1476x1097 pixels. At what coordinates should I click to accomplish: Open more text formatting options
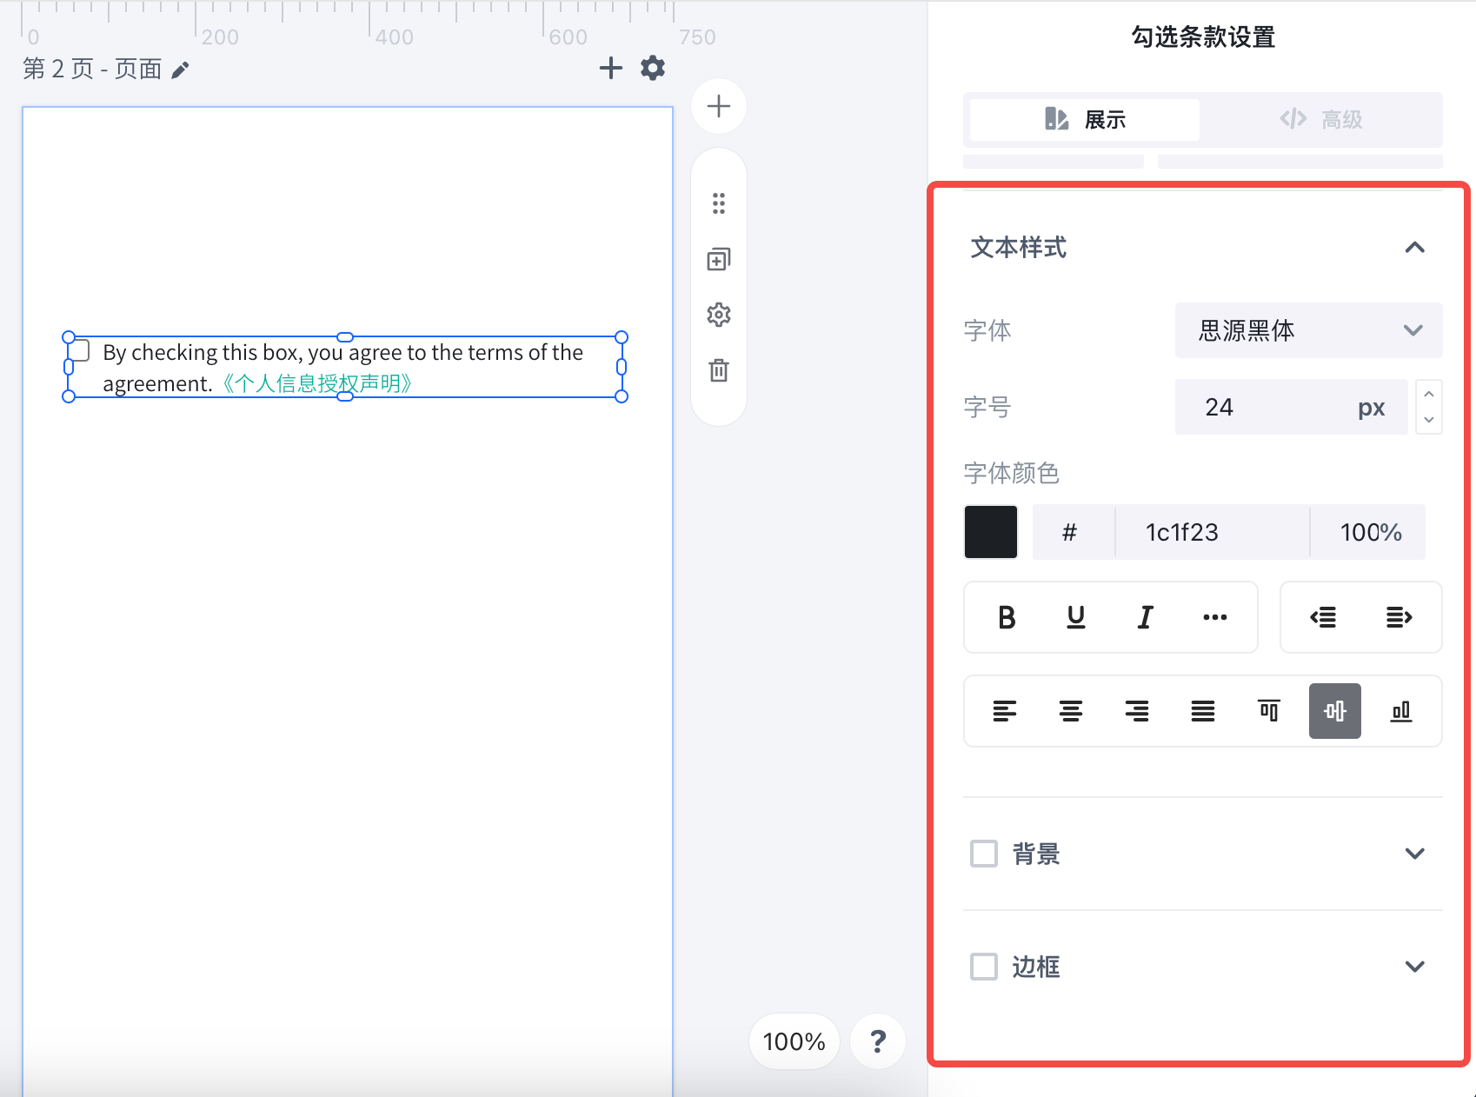tap(1215, 617)
